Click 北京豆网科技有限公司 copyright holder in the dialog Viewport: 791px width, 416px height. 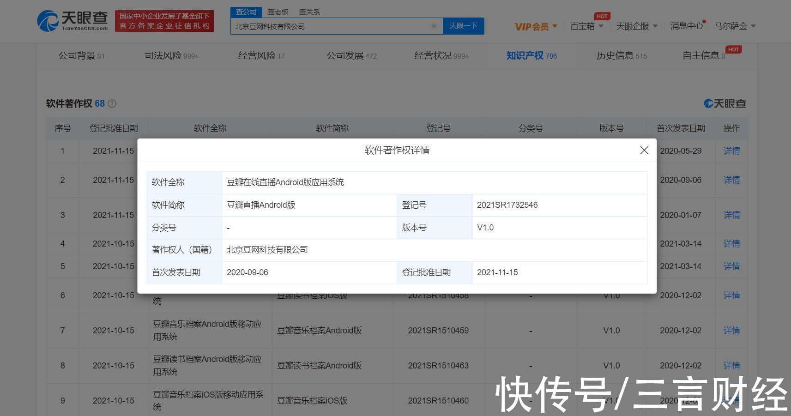tap(267, 250)
